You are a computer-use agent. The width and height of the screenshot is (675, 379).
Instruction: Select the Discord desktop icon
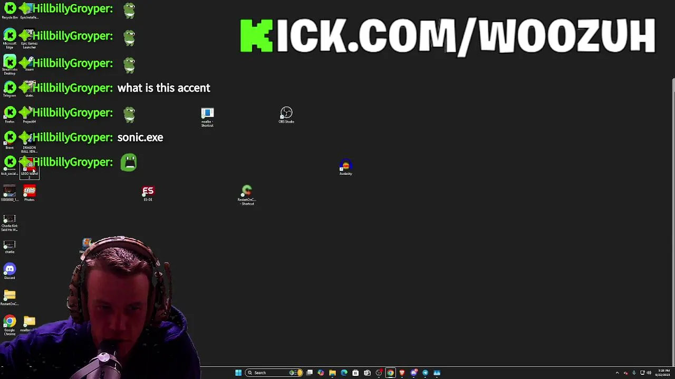(x=9, y=271)
